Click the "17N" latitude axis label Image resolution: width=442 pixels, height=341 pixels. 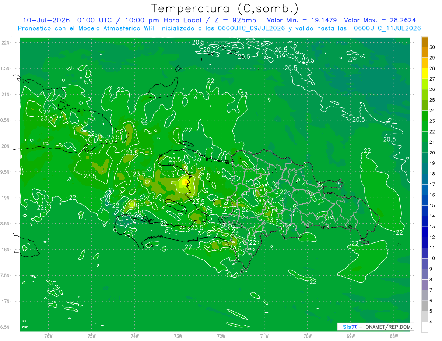pos(6,301)
